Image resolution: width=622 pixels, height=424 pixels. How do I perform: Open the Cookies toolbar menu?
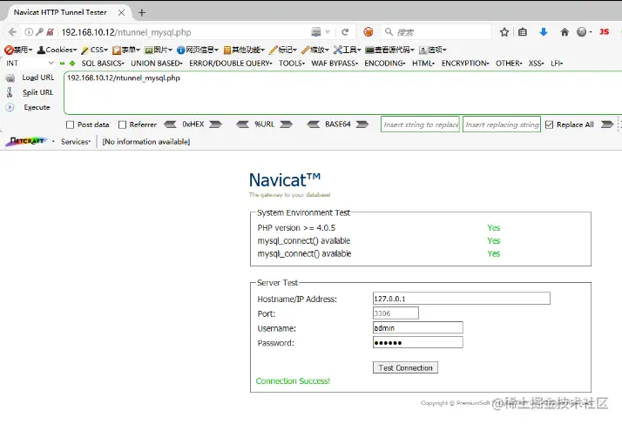57,50
